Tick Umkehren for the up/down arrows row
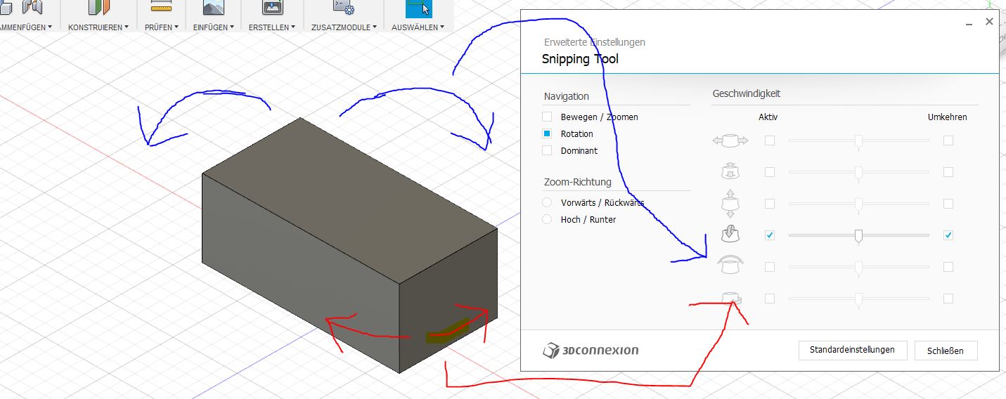Screen dimensions: 1006x399 point(948,204)
